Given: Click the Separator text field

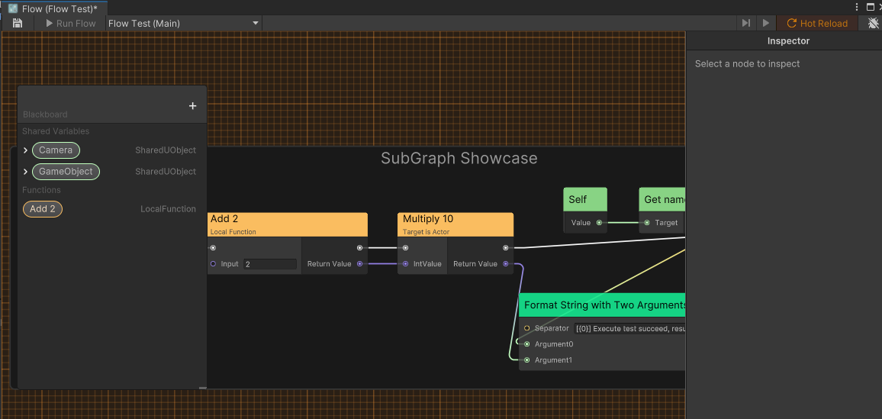Looking at the screenshot, I should click(629, 328).
